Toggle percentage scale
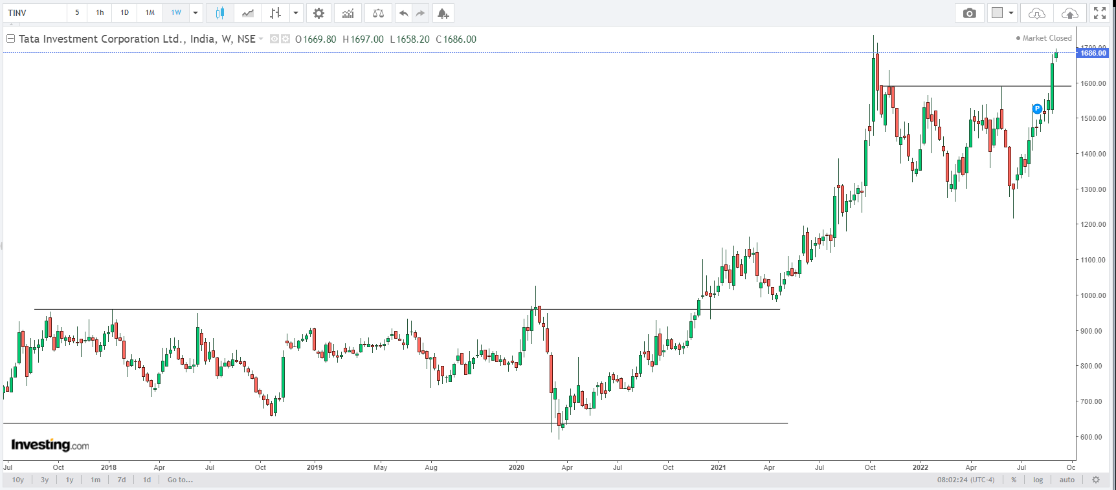This screenshot has height=490, width=1116. point(1014,480)
